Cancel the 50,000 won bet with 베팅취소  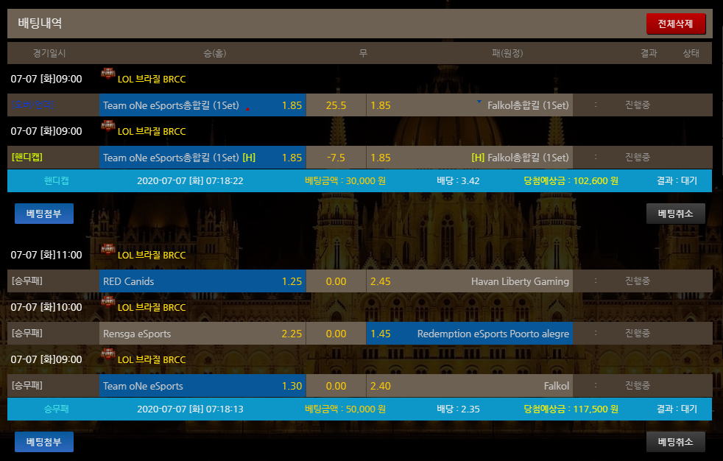point(675,442)
